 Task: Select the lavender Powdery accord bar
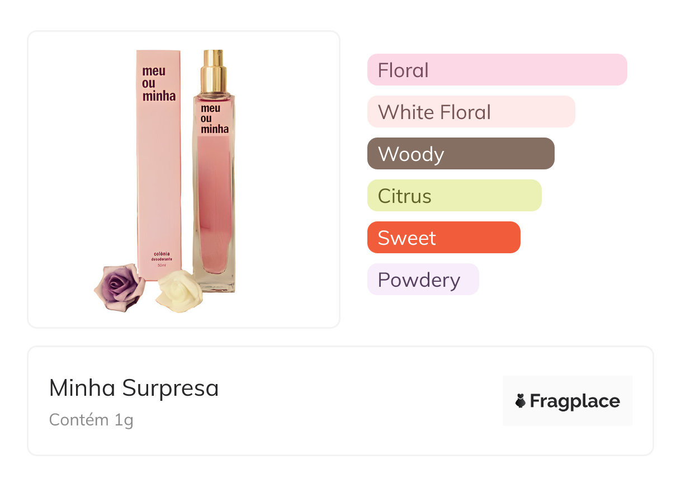click(x=423, y=280)
